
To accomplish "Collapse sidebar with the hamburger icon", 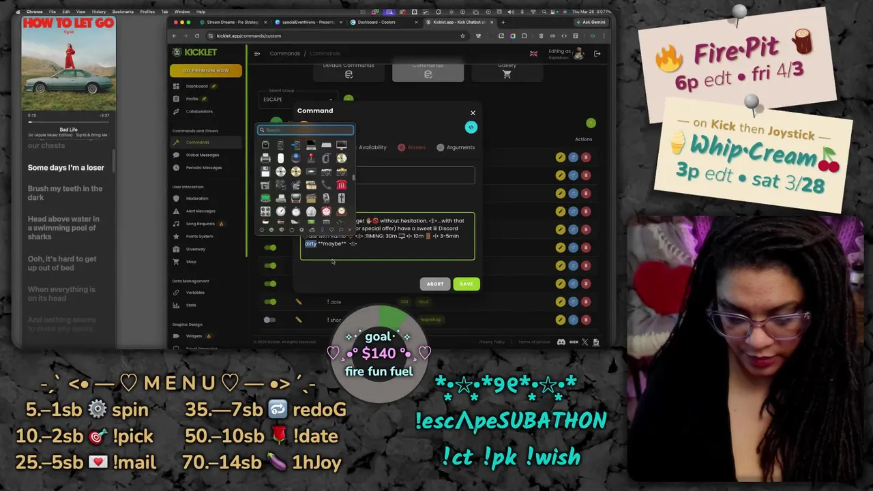I will coord(257,53).
